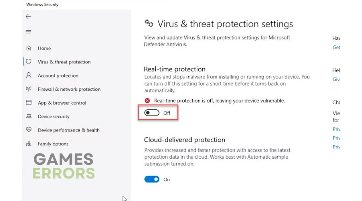Select Device performance & health
Viewport: 362px width, 201px height.
coord(68,130)
